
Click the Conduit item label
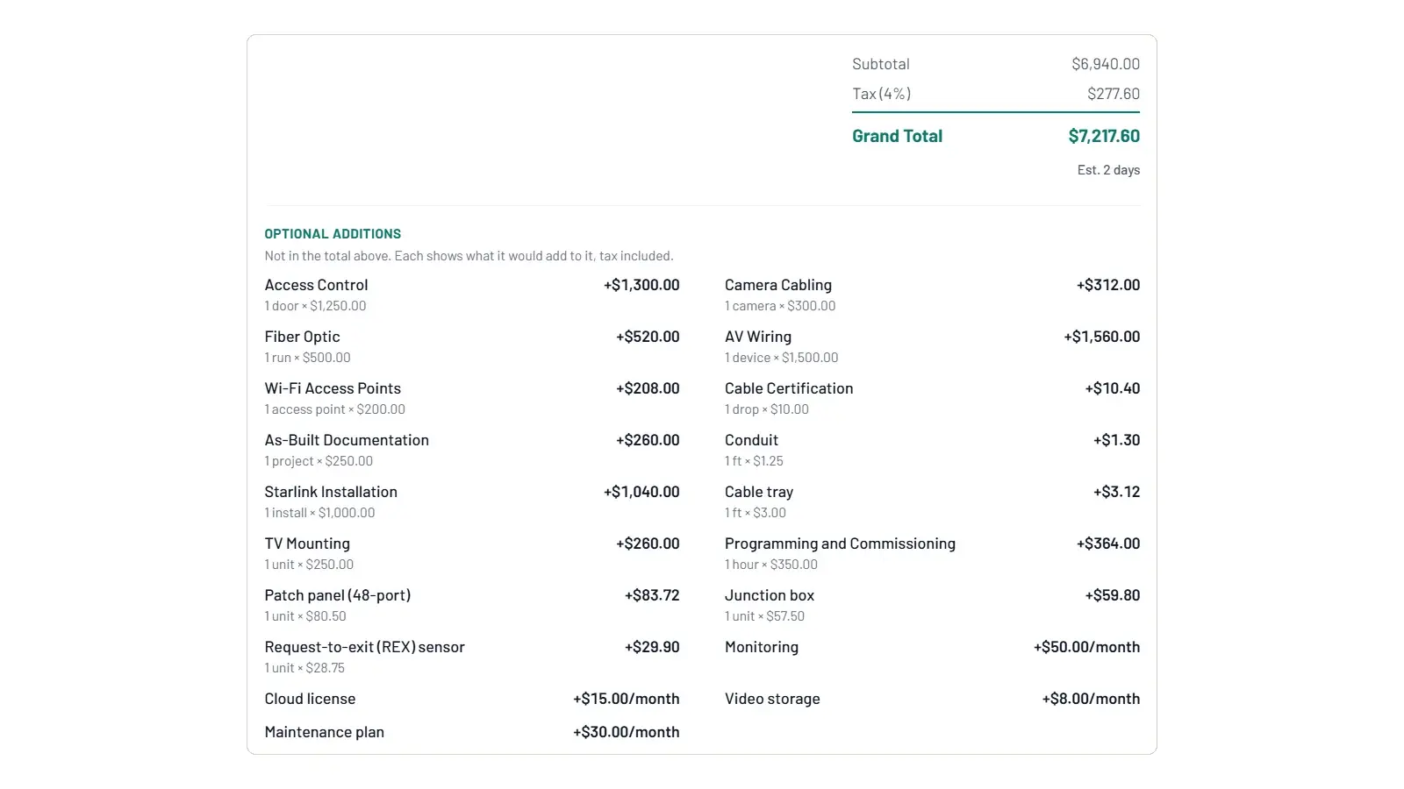[x=751, y=440]
